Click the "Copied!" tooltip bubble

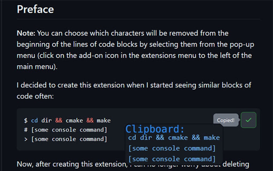click(226, 120)
